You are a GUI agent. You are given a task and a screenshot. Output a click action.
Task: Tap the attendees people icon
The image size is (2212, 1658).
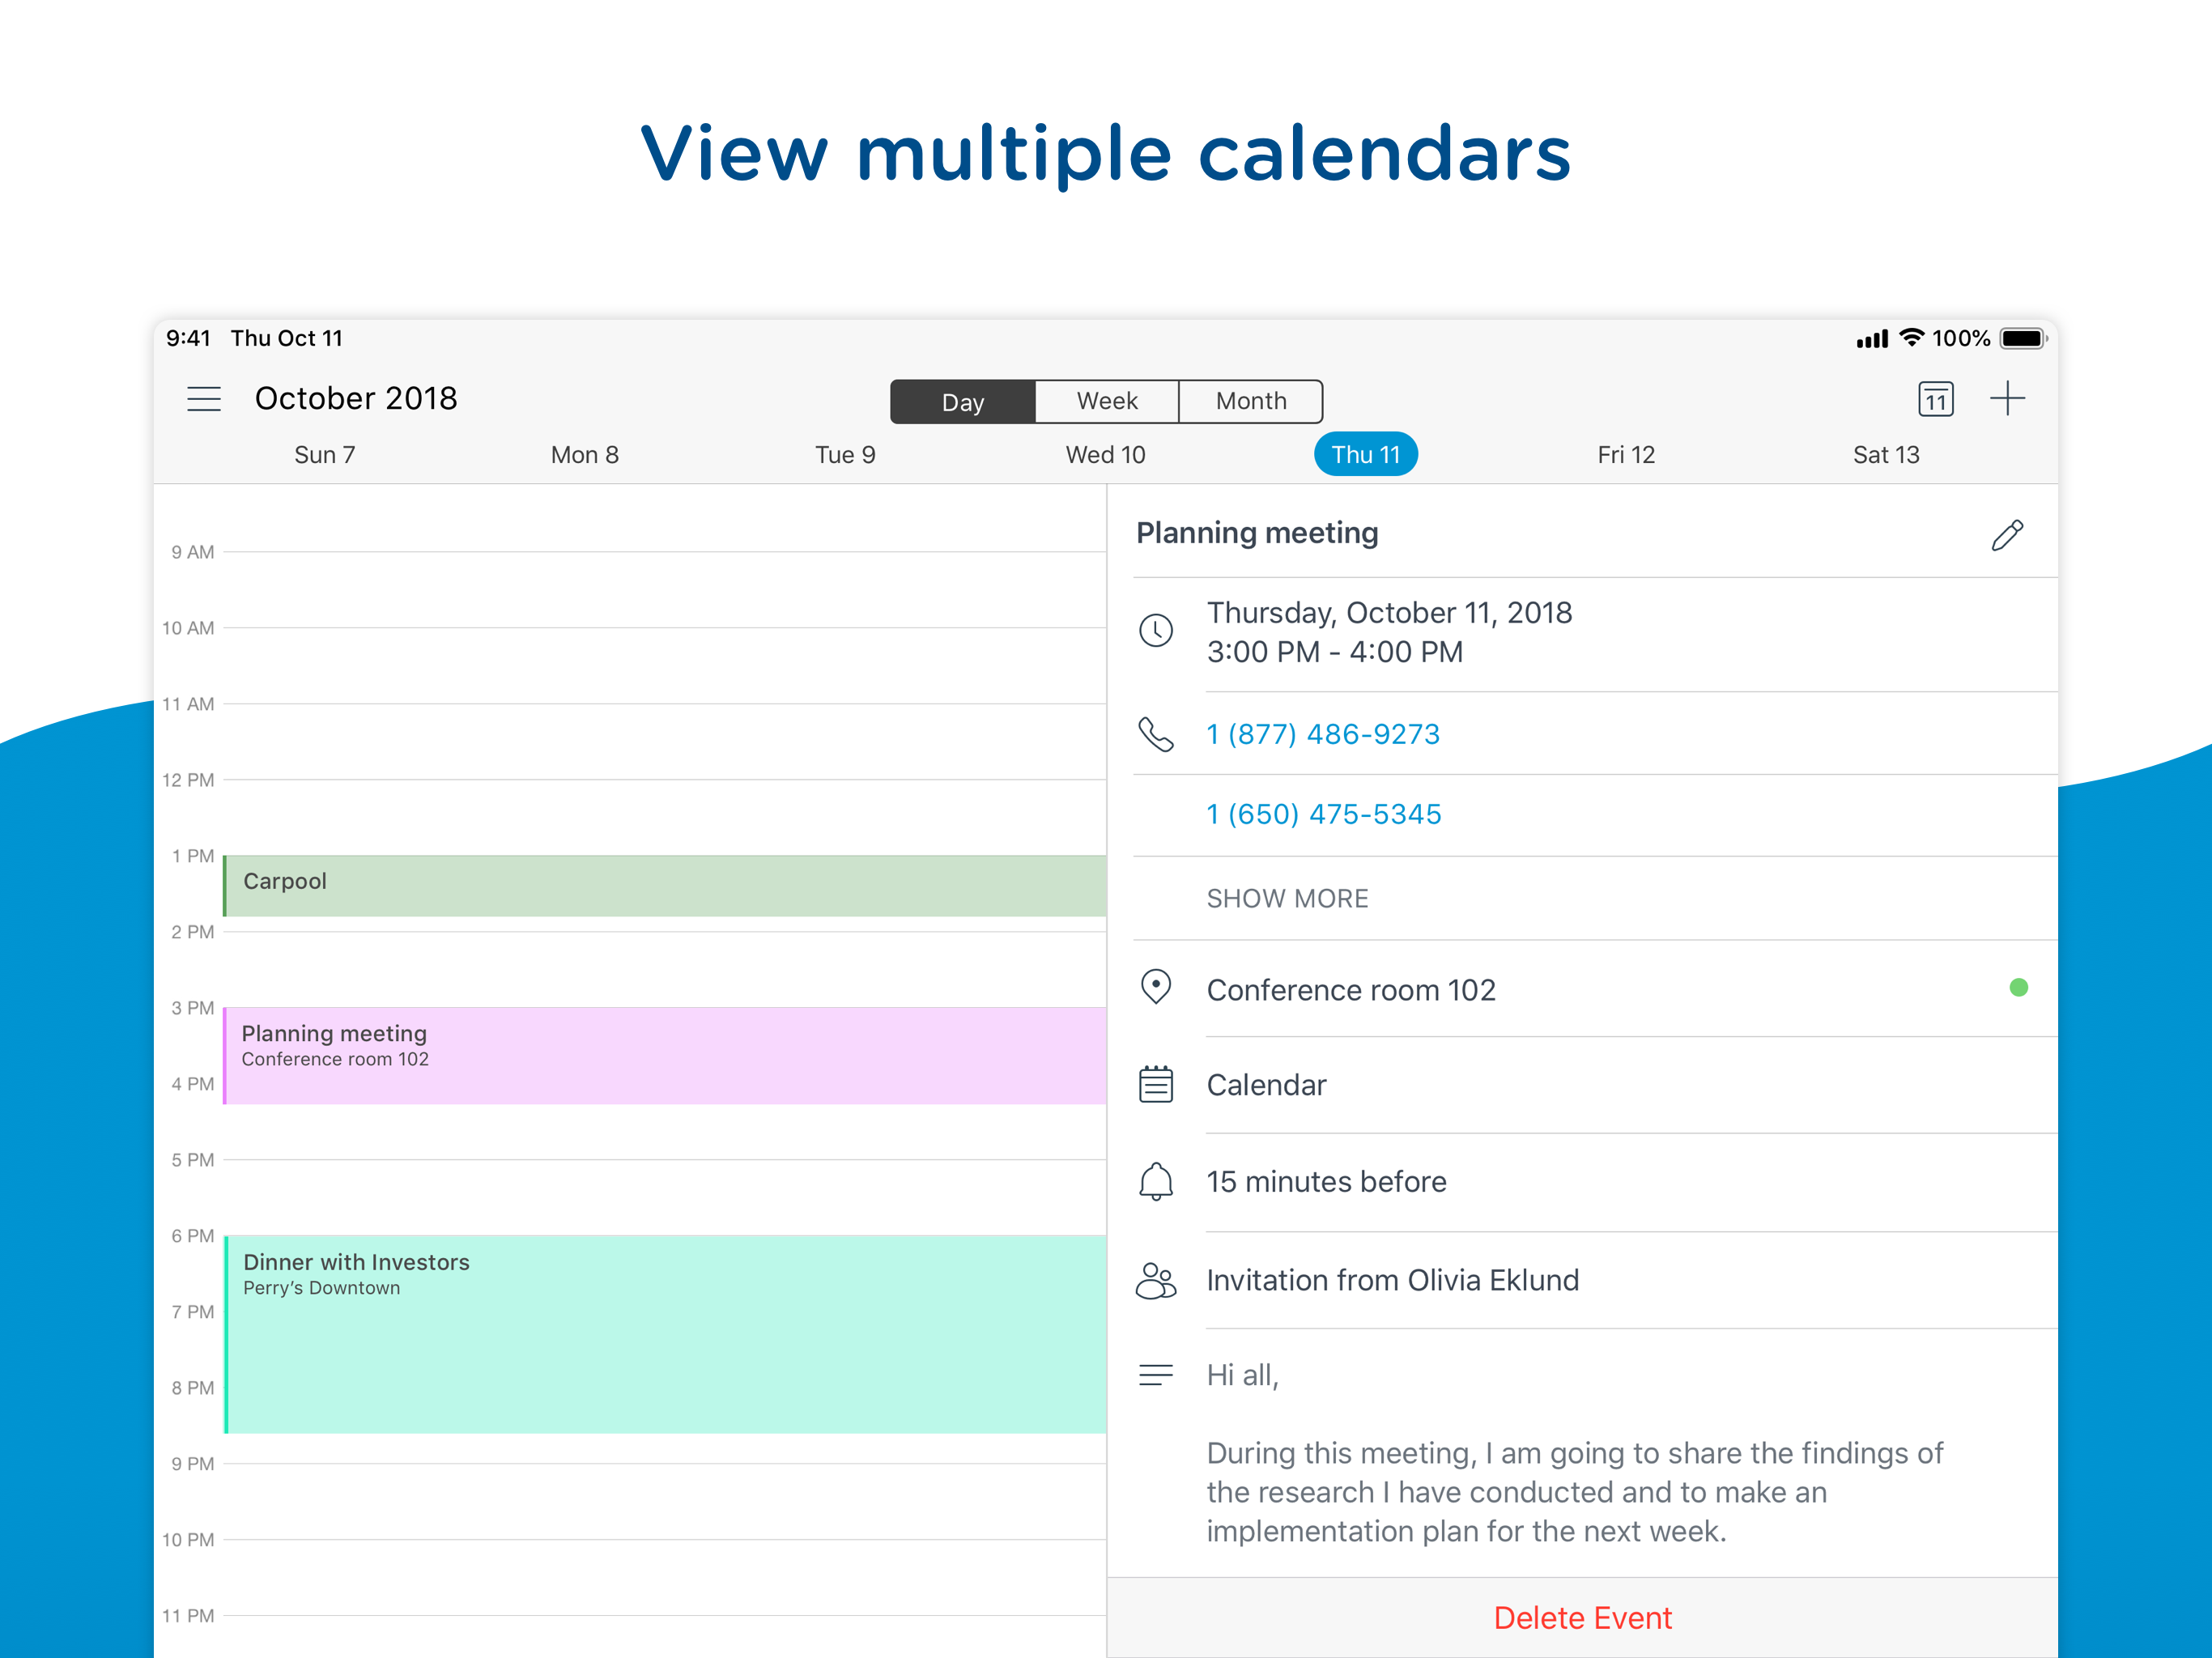(1156, 1280)
